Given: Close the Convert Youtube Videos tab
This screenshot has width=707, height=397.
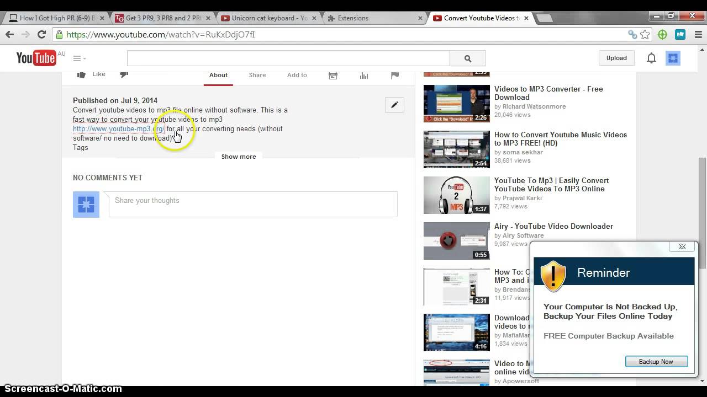Looking at the screenshot, I should click(x=526, y=18).
